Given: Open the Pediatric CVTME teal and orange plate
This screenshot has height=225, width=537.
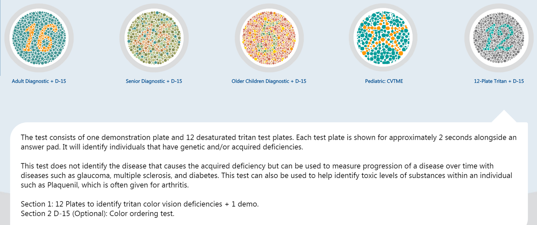Looking at the screenshot, I should point(384,37).
